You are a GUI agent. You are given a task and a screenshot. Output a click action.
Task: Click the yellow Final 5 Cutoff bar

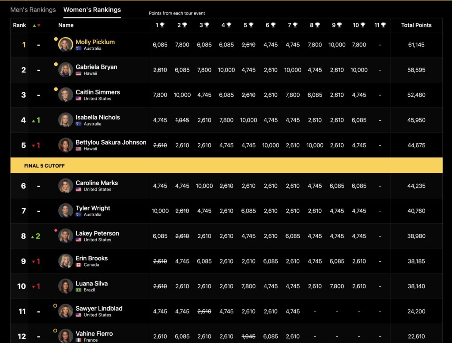point(226,165)
